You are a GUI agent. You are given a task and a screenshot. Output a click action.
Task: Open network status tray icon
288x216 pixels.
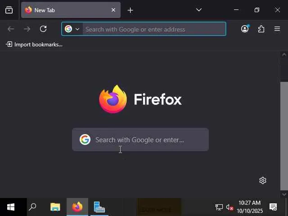coord(219,207)
